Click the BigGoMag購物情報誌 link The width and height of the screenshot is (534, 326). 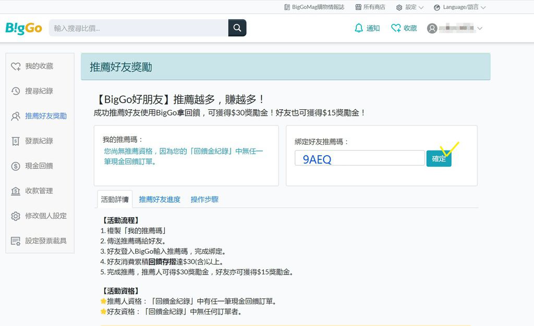coord(318,7)
